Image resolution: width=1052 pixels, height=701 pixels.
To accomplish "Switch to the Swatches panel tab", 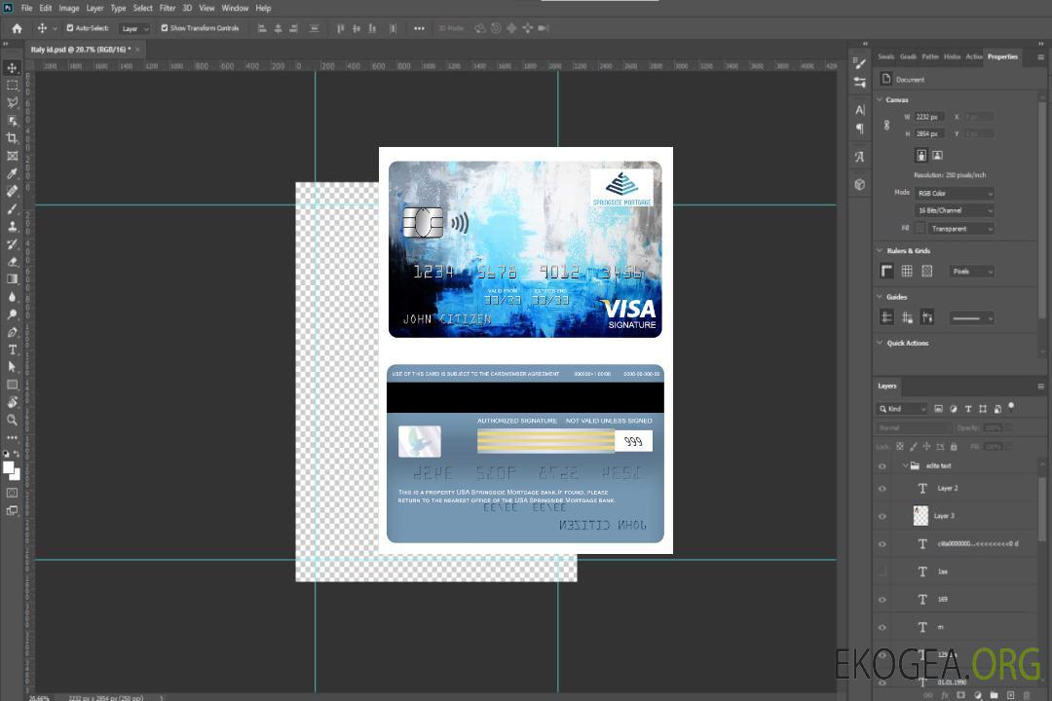I will 885,56.
